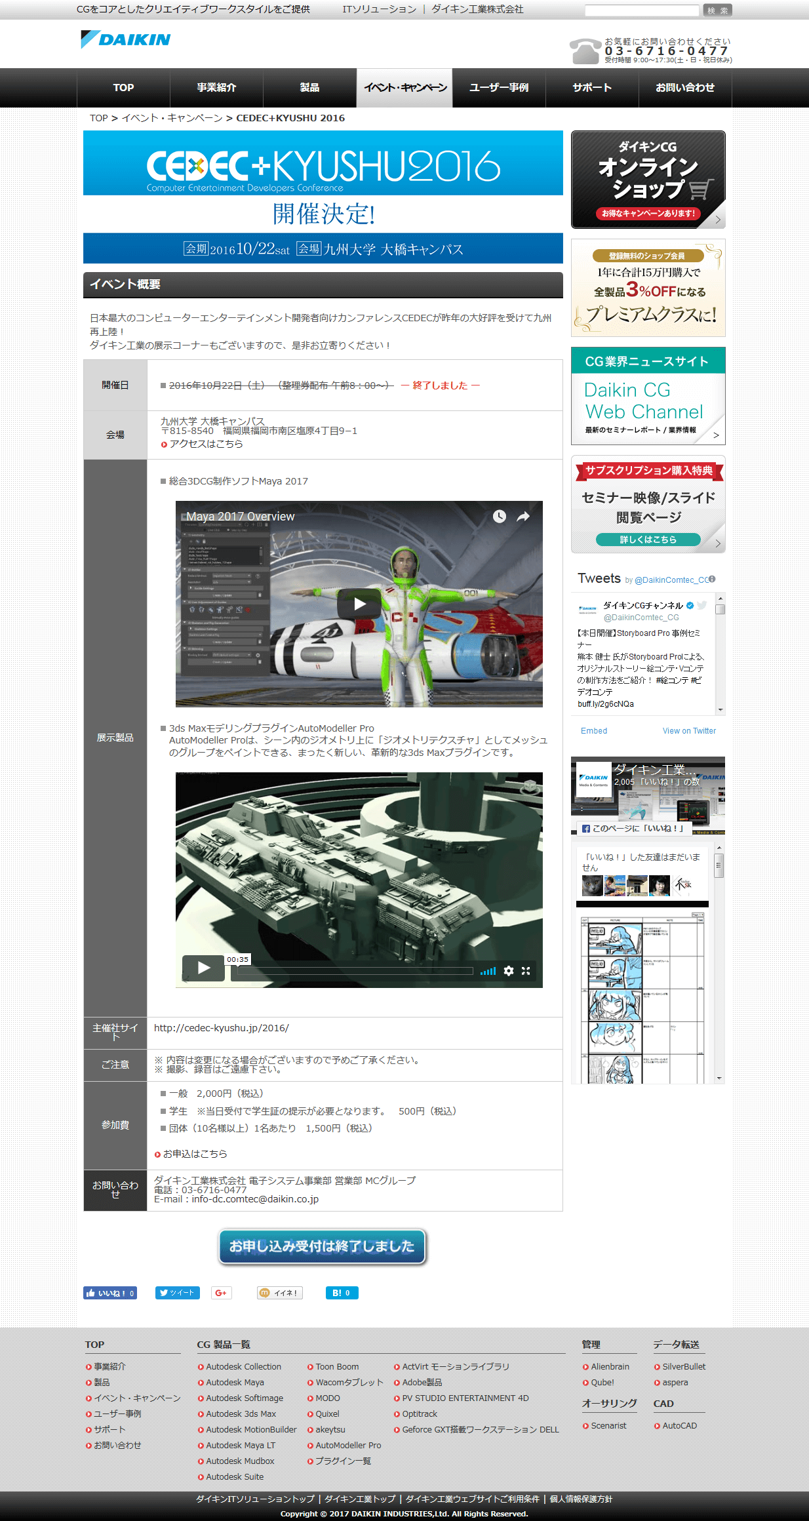Screen dimensions: 809x1521
Task: Enter fullscreen on AutoModeller video
Action: coord(526,971)
